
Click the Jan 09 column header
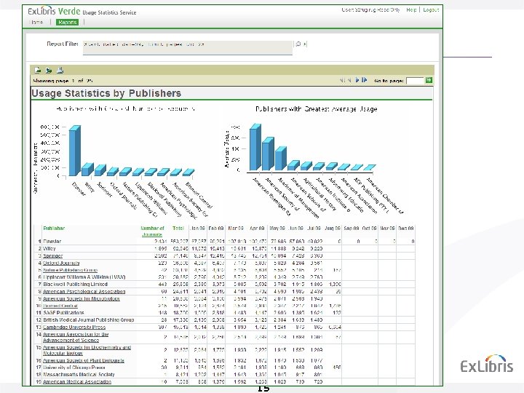[x=197, y=229]
